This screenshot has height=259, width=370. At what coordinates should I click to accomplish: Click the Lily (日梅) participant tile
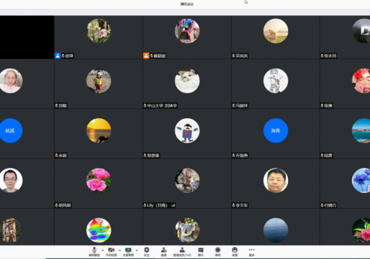[187, 180]
